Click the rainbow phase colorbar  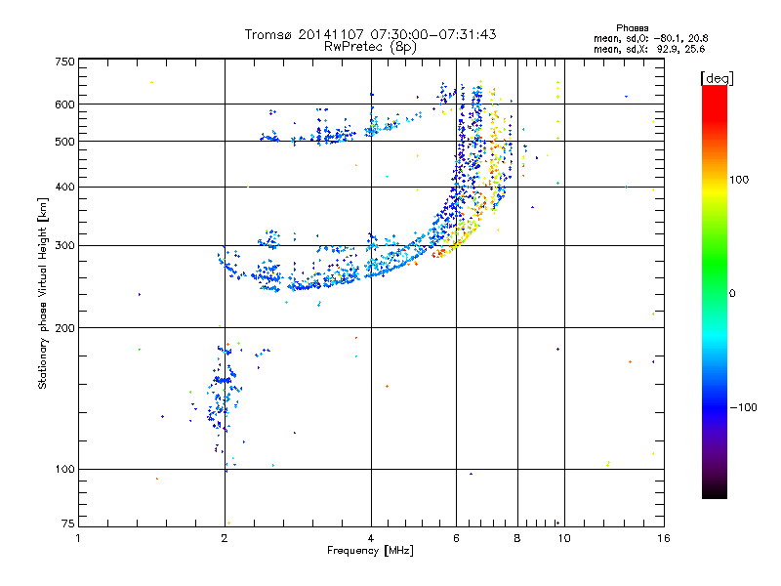[715, 291]
